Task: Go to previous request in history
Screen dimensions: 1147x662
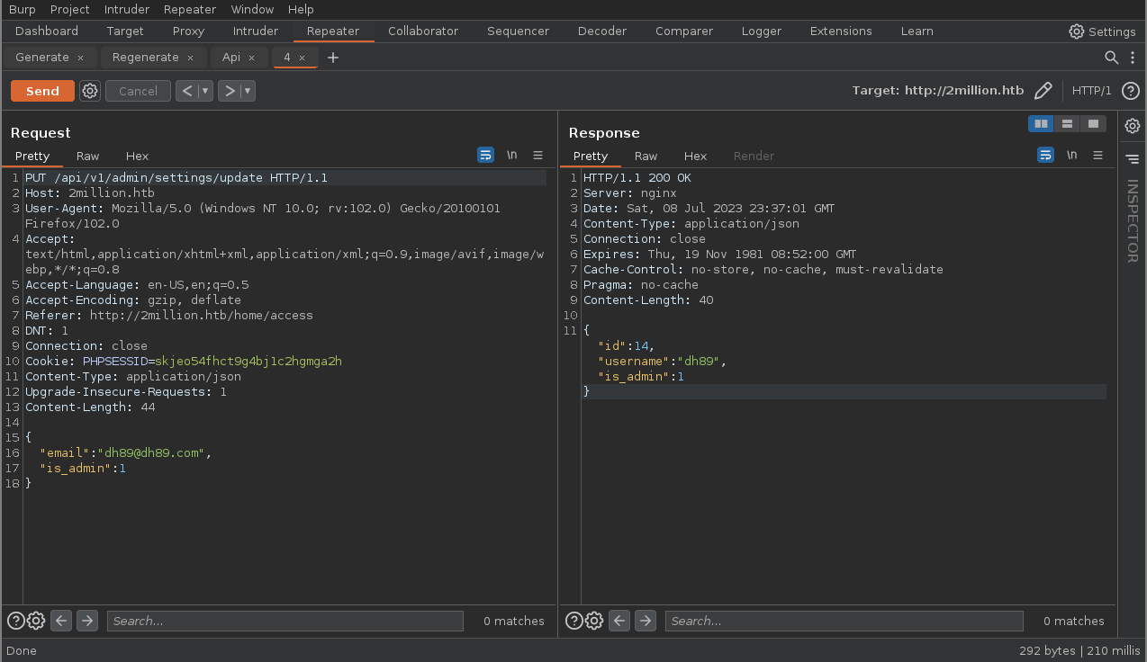Action: [x=187, y=91]
